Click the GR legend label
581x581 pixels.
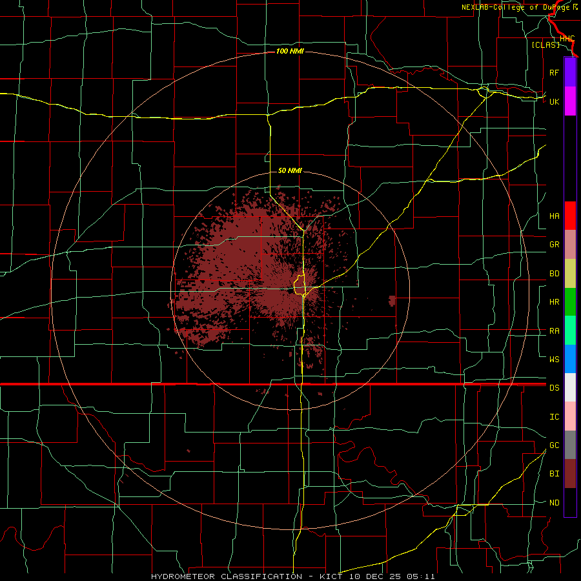tap(554, 245)
